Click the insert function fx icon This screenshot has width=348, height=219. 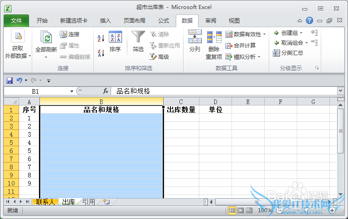[106, 91]
